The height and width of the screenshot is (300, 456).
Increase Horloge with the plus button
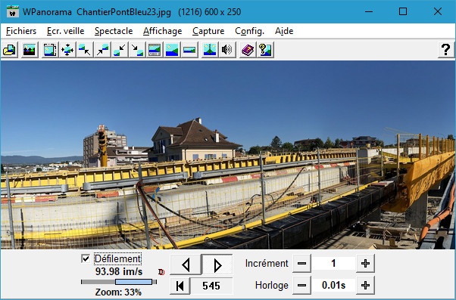[x=365, y=286]
